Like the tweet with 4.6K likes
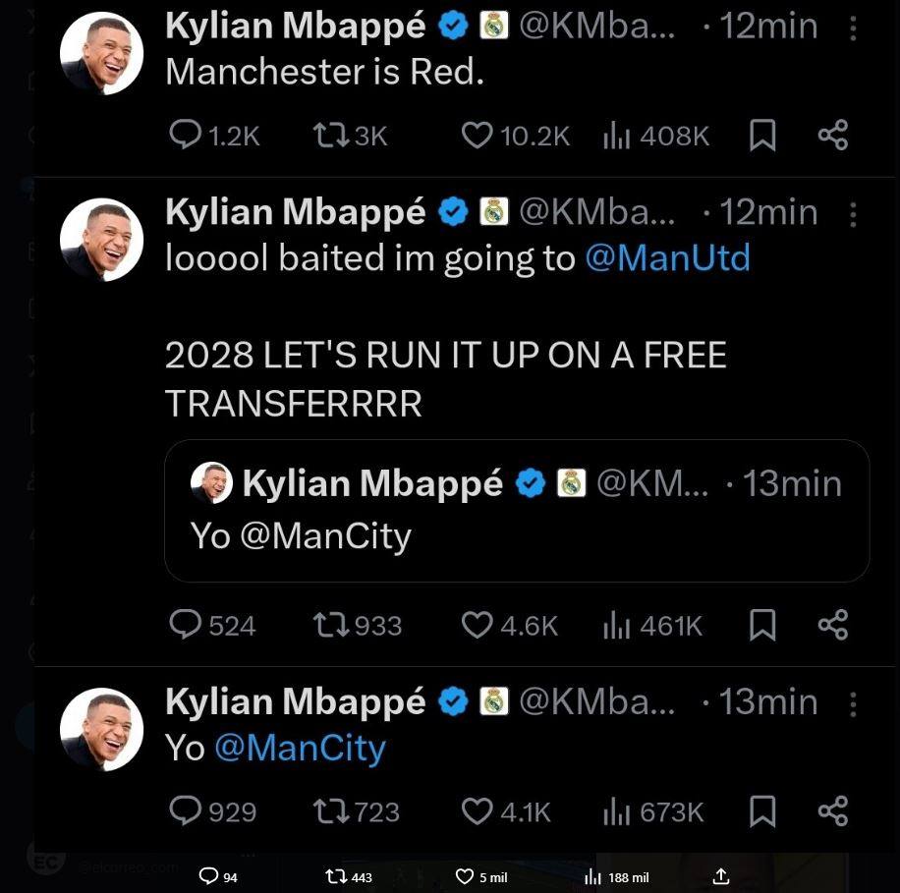 (x=476, y=625)
